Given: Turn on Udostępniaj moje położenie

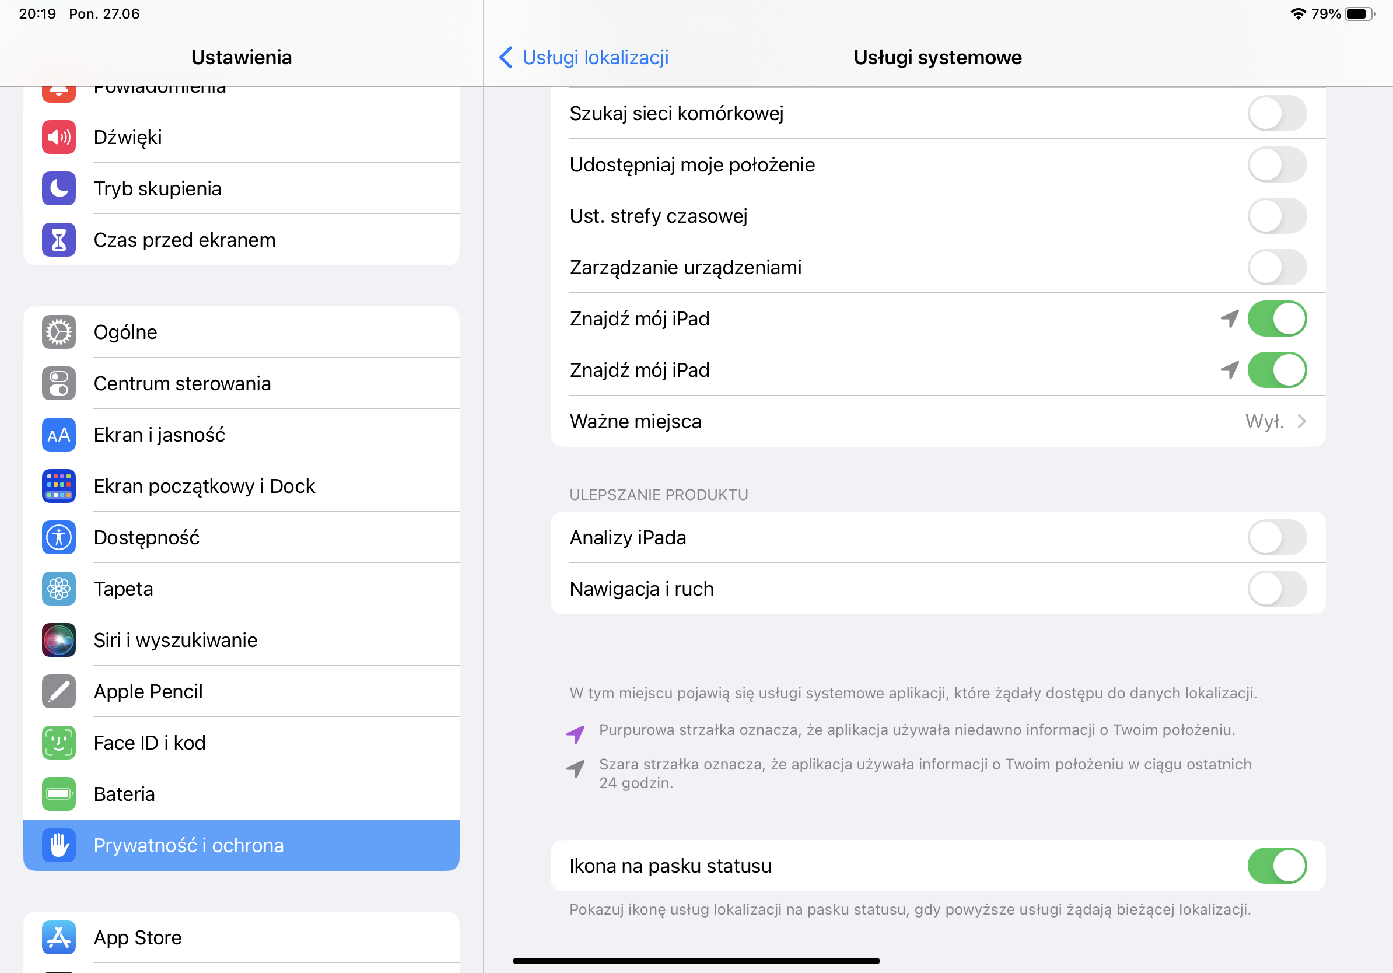Looking at the screenshot, I should (1276, 165).
